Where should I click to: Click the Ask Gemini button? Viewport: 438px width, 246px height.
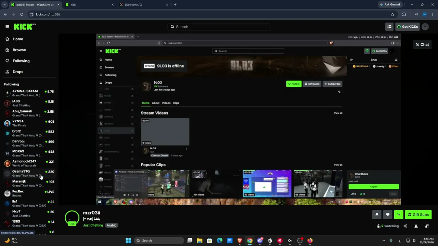(390, 5)
